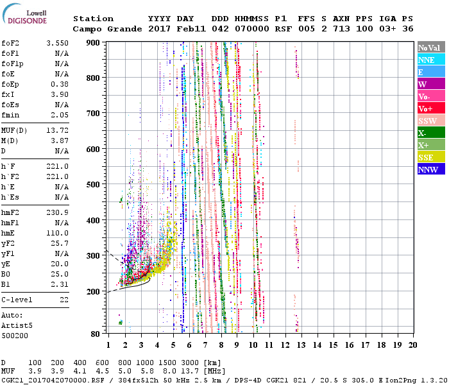Viewport: 449px width, 385px height.
Task: Click the 500 km height axis label
Action: tap(93, 185)
